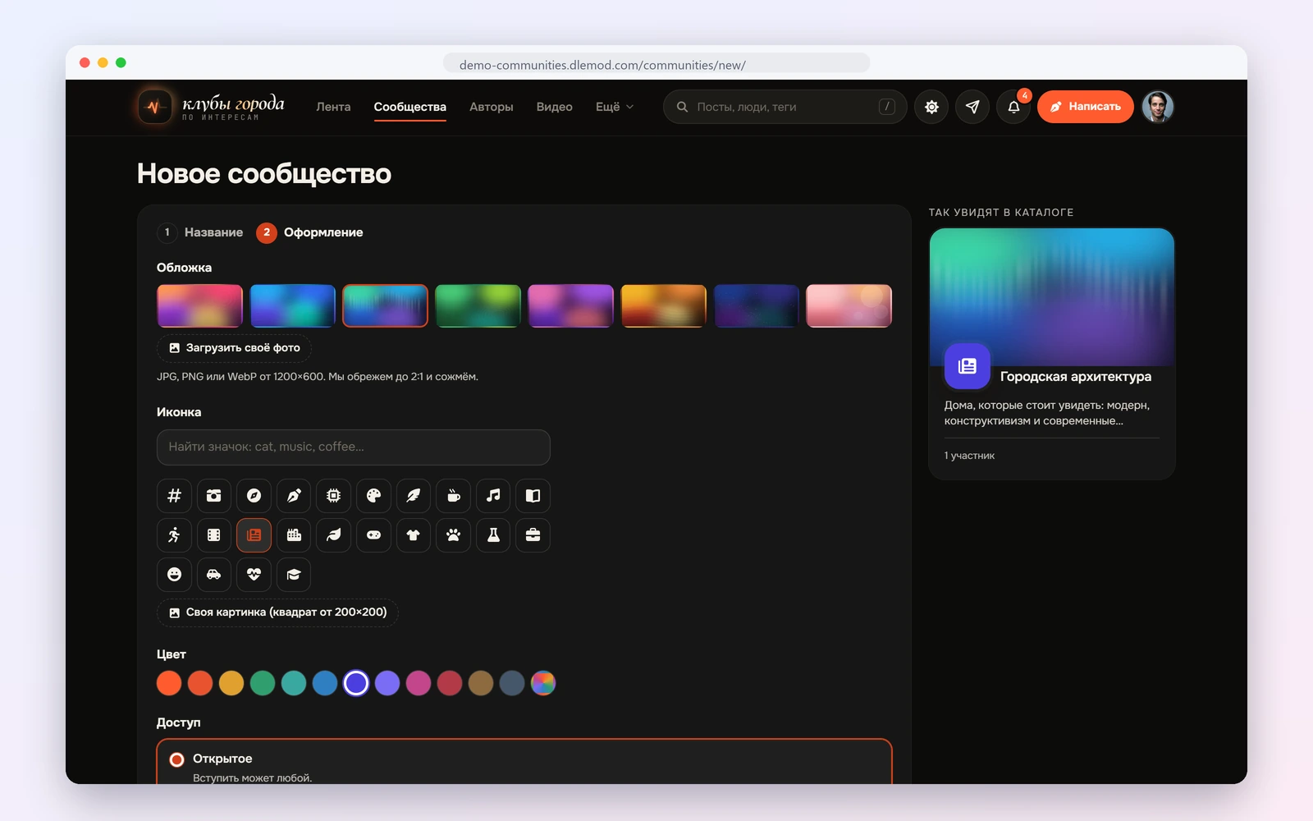Focus the Найти значок icon search field

tap(353, 447)
